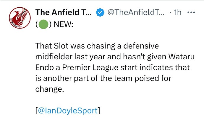Follow the @IanDoyleSport mention link

68,111
